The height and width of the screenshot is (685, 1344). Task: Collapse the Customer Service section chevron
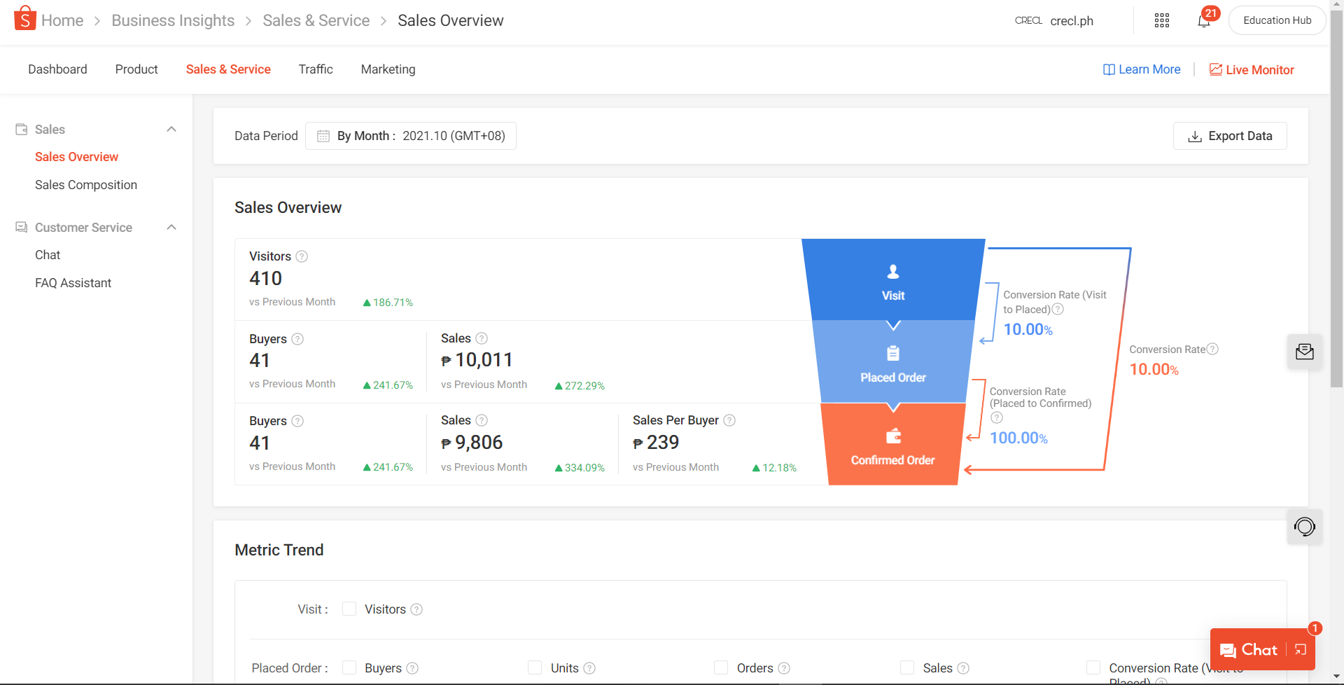(171, 227)
